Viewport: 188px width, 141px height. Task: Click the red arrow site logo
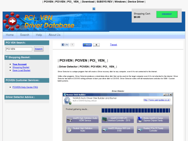11,21
